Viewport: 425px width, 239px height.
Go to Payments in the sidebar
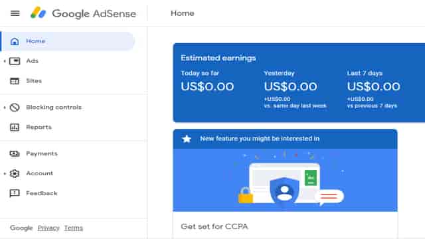tap(42, 153)
